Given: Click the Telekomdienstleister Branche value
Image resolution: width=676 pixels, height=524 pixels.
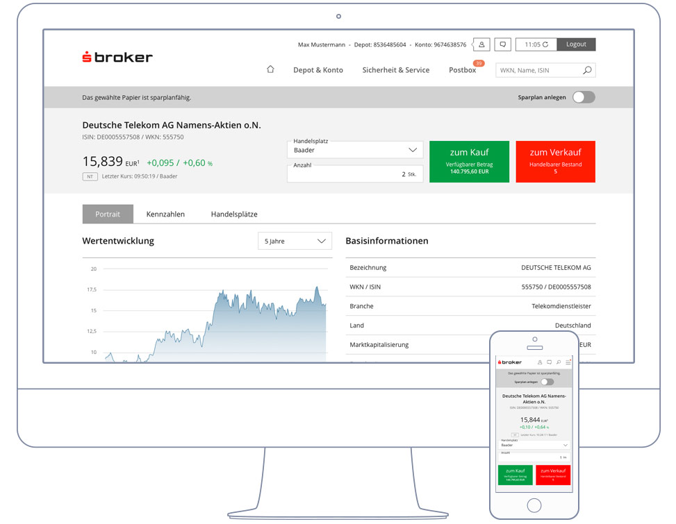Looking at the screenshot, I should [561, 306].
